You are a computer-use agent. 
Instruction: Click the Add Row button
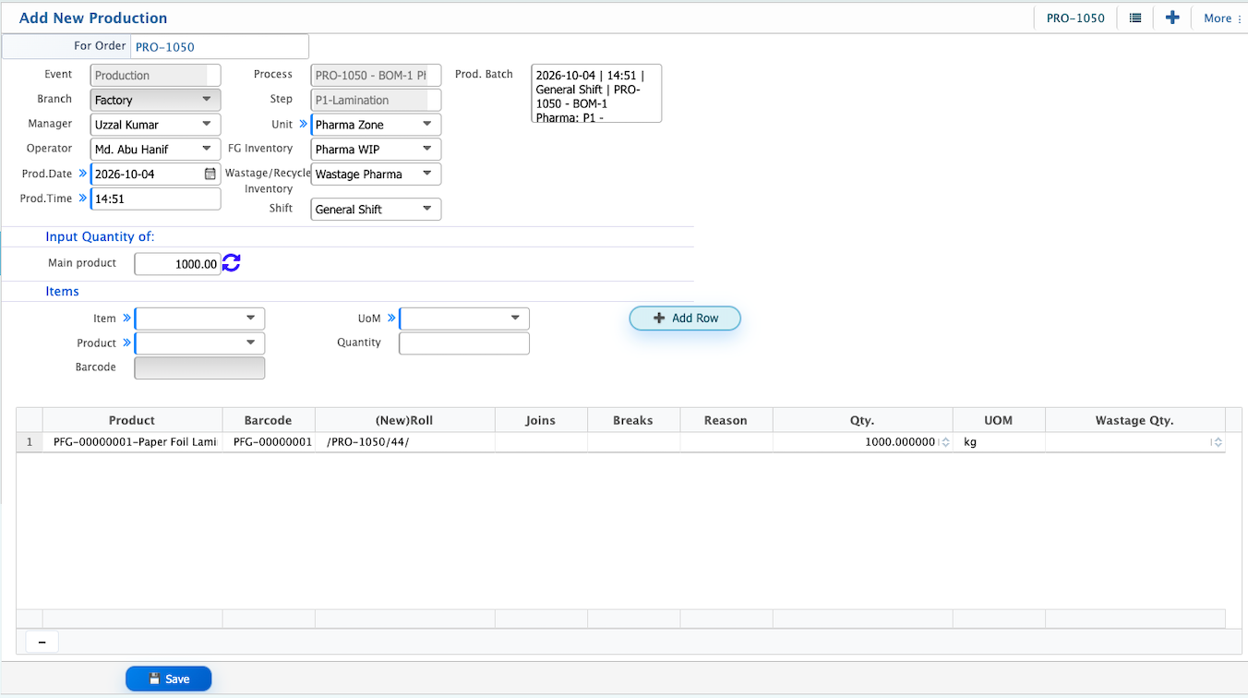pos(685,318)
